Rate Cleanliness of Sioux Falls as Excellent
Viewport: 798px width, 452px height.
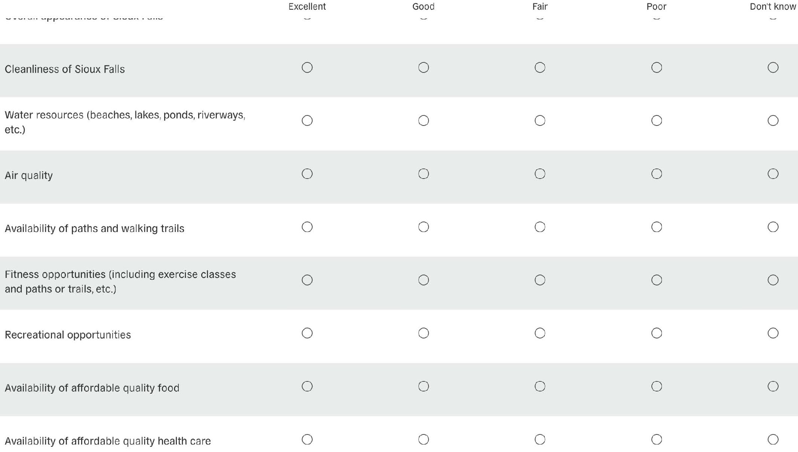click(307, 68)
